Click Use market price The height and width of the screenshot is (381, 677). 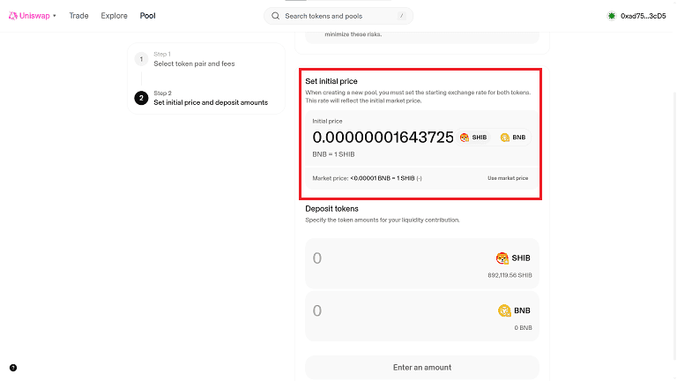pyautogui.click(x=508, y=178)
